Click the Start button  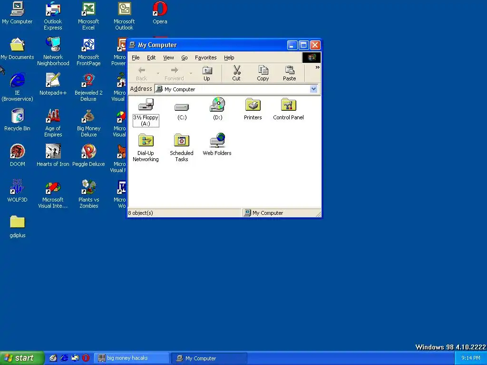(22, 358)
